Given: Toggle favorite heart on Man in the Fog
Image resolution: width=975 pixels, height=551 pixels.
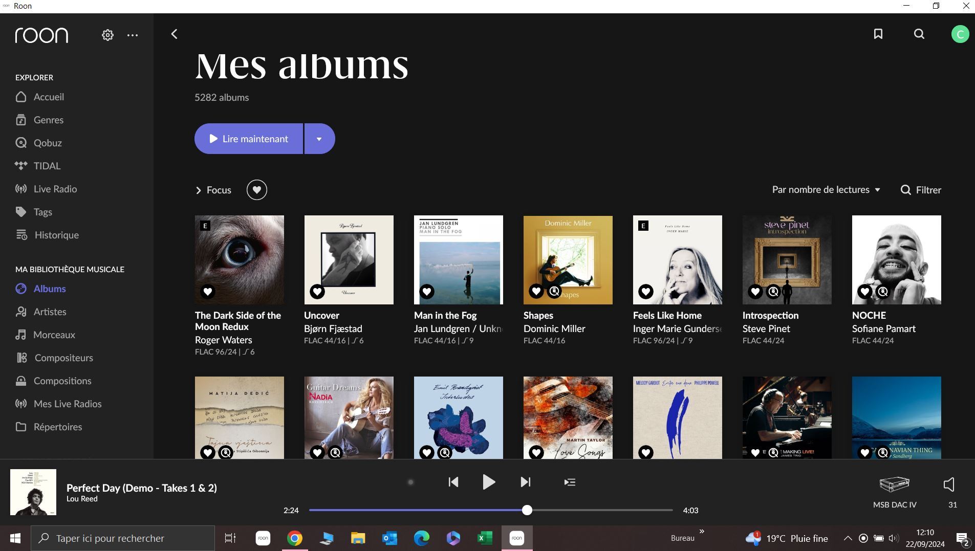Looking at the screenshot, I should click(427, 292).
